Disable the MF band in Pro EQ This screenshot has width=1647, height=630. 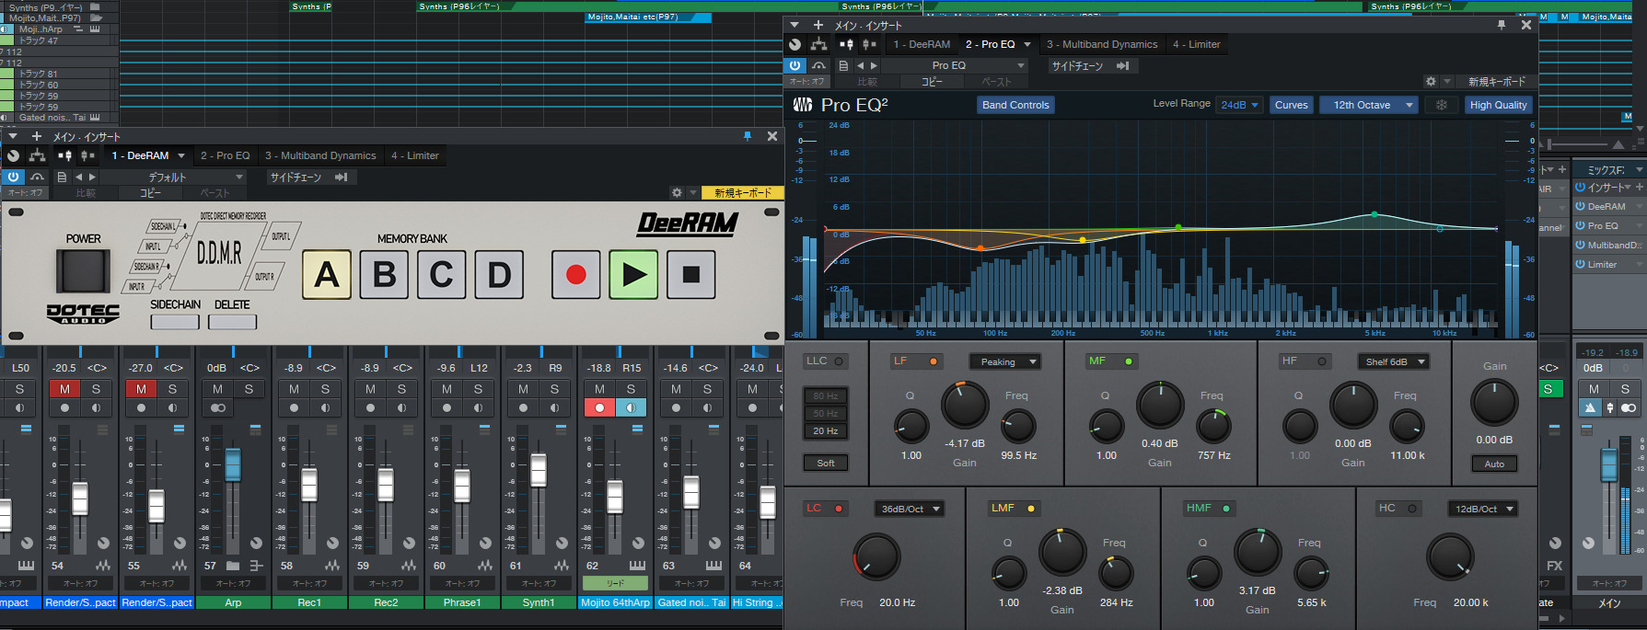click(x=1129, y=361)
